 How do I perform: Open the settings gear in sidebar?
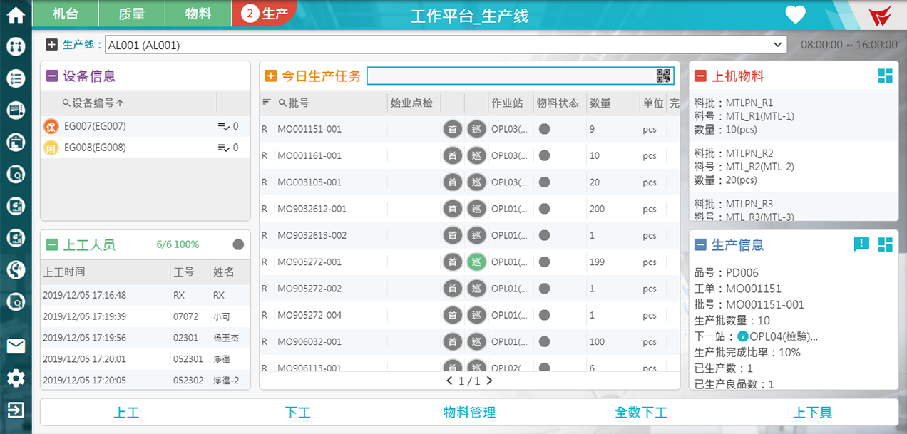coord(16,378)
